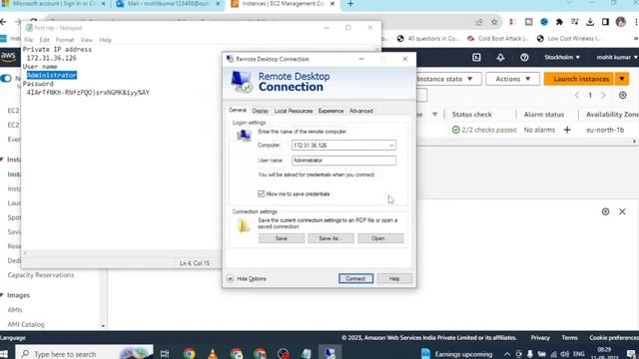Open Chrome profile avatar
The image size is (639, 359).
click(621, 22)
